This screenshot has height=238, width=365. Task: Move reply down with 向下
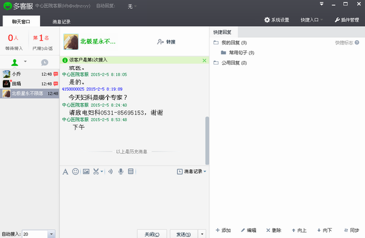pyautogui.click(x=324, y=230)
